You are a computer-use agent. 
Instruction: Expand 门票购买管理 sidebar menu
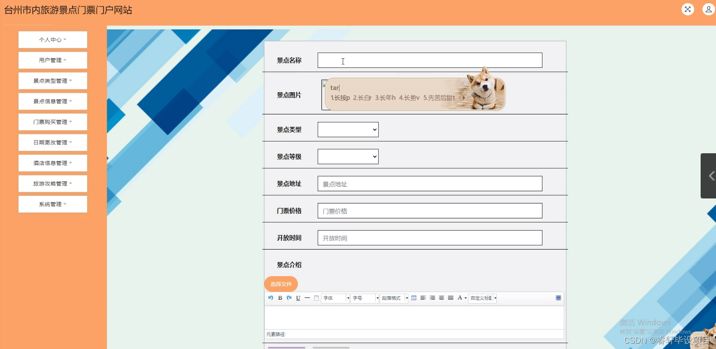pyautogui.click(x=53, y=122)
